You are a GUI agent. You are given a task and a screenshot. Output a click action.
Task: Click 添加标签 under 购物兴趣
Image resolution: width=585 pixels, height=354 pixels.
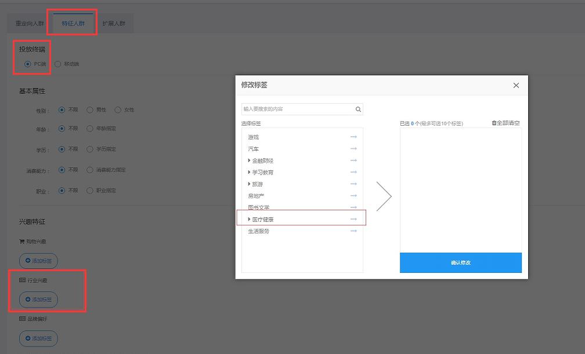[x=38, y=261]
